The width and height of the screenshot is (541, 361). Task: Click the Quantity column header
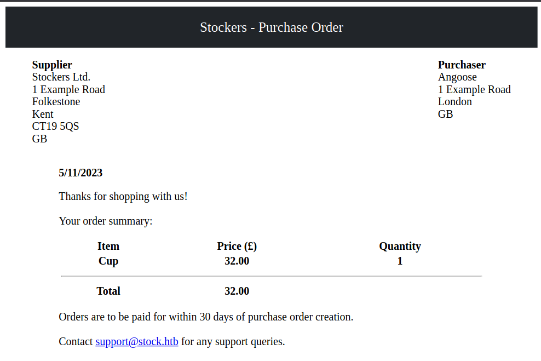tap(400, 247)
